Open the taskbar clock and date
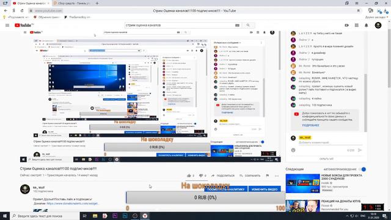This screenshot has width=391, height=220. (x=373, y=216)
